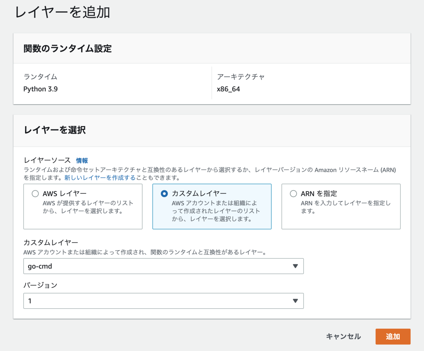Screen dimensions: 424x351
Task: Click the バージョン field label
Action: tap(40, 285)
